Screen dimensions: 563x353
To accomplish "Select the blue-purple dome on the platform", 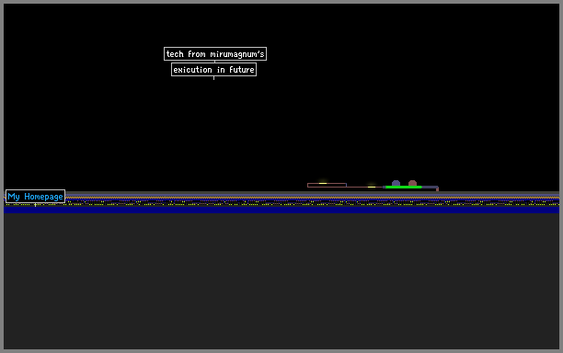I will click(x=396, y=183).
